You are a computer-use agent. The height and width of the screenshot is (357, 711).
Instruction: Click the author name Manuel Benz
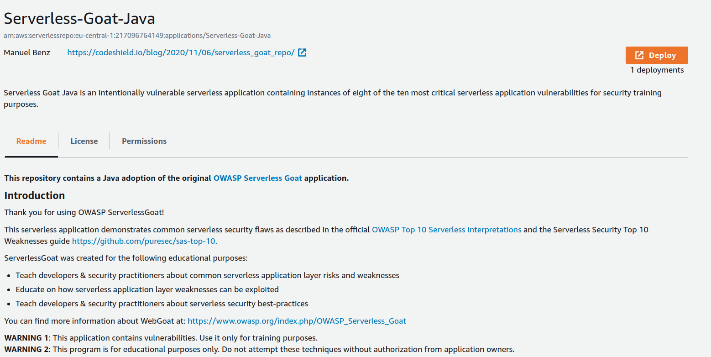(x=27, y=52)
